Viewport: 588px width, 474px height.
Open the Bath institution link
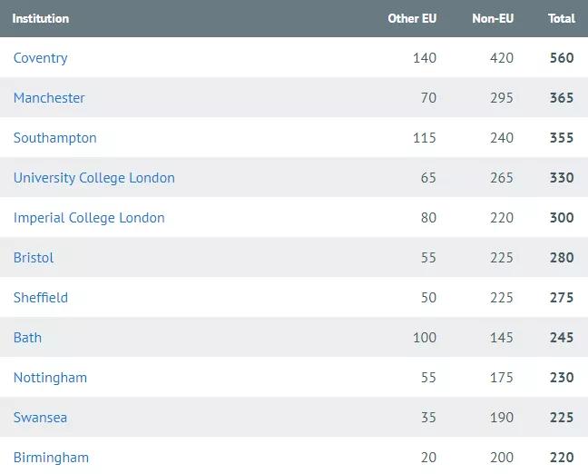(27, 338)
